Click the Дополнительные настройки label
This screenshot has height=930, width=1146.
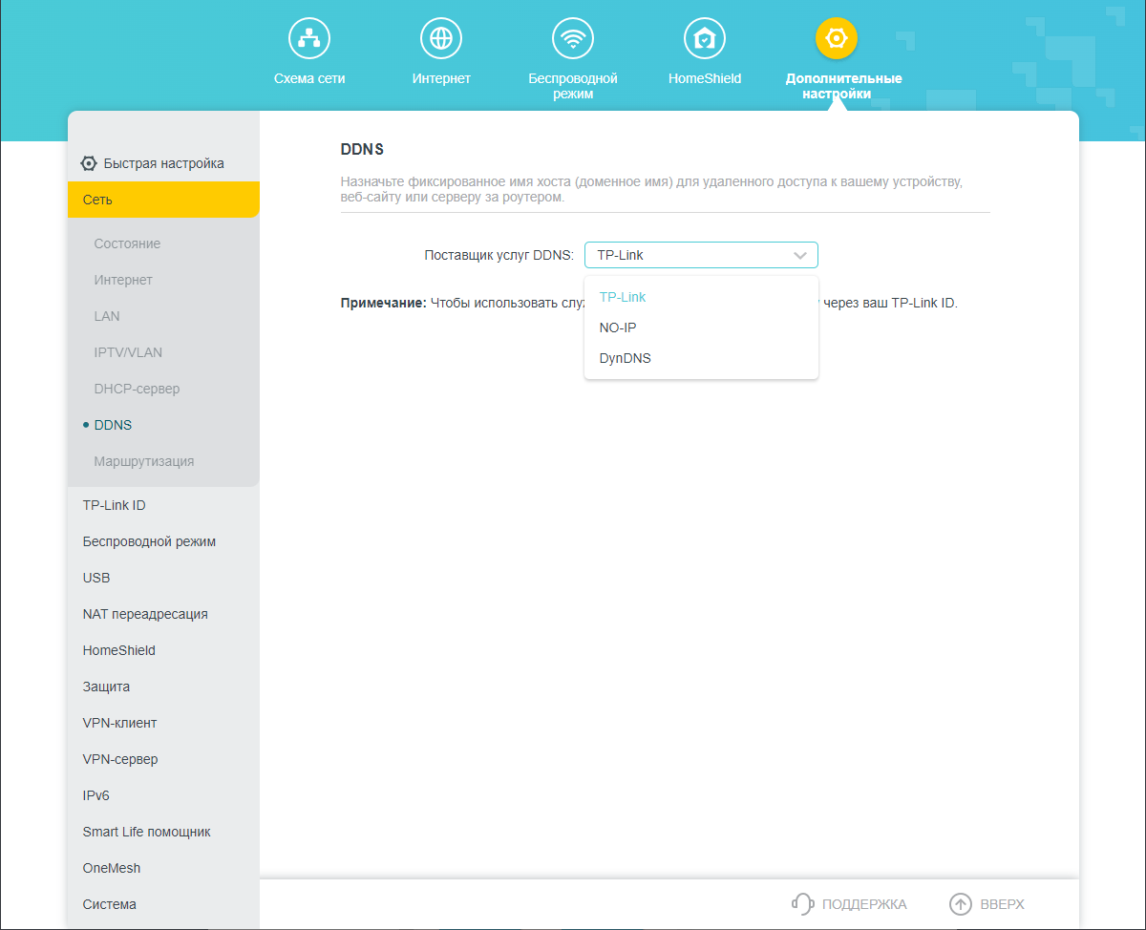(x=843, y=86)
